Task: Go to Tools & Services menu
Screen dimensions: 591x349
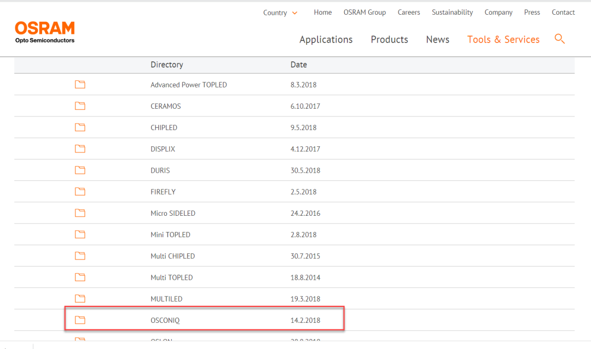Action: tap(503, 39)
